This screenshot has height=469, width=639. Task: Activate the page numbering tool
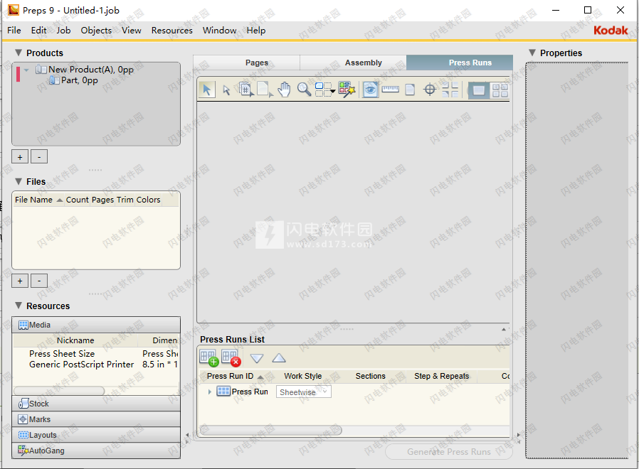[245, 90]
